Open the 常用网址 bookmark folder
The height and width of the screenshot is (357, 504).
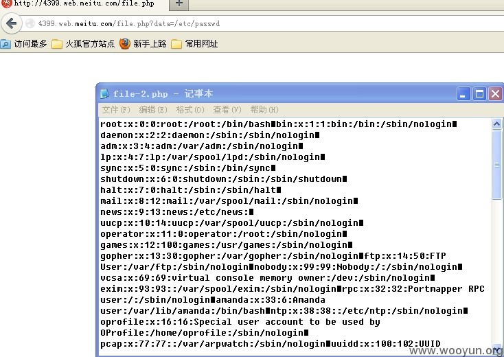(x=194, y=43)
